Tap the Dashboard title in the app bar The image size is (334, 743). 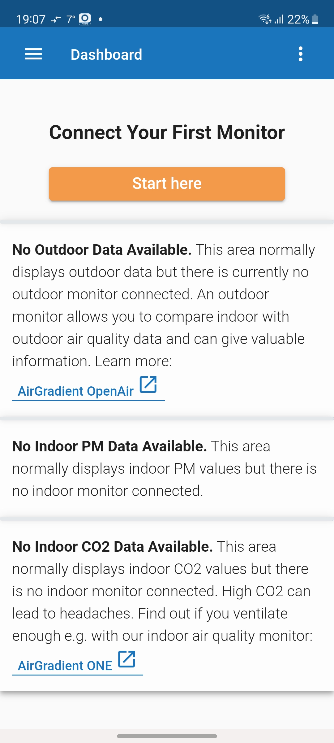coord(106,54)
